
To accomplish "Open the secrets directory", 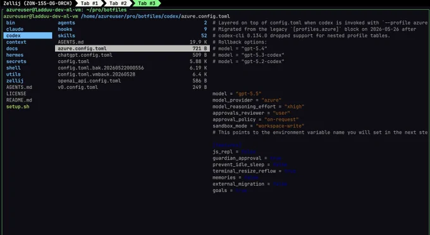I will [x=16, y=61].
